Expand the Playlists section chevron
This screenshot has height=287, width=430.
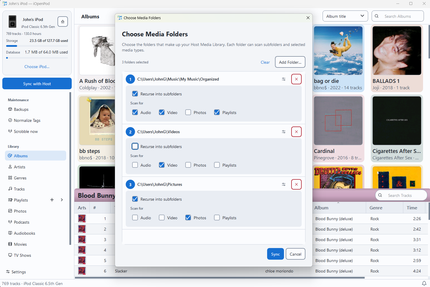[x=62, y=200]
